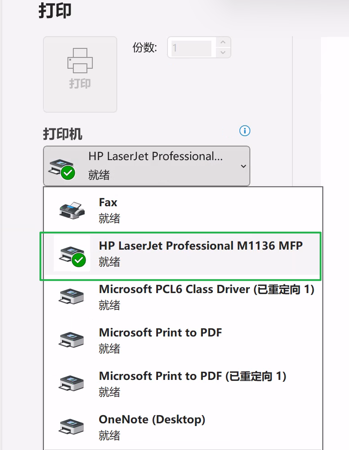Click the redirected Print to PDF icon

72,384
